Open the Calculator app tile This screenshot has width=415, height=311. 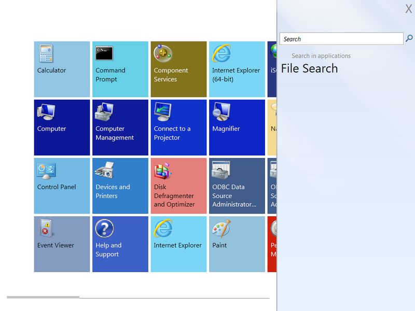(62, 69)
